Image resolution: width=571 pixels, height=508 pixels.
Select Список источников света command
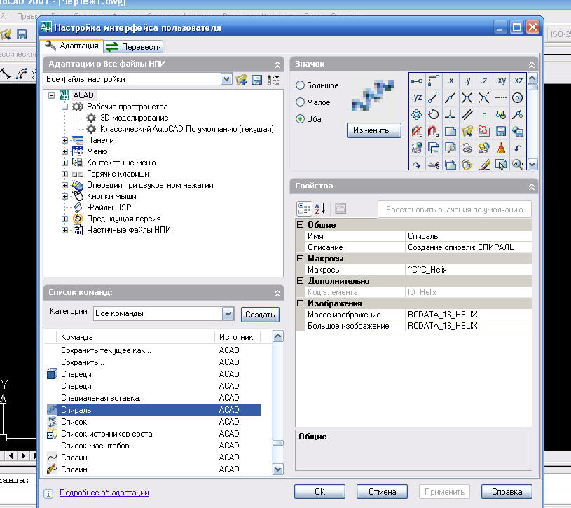click(x=153, y=434)
